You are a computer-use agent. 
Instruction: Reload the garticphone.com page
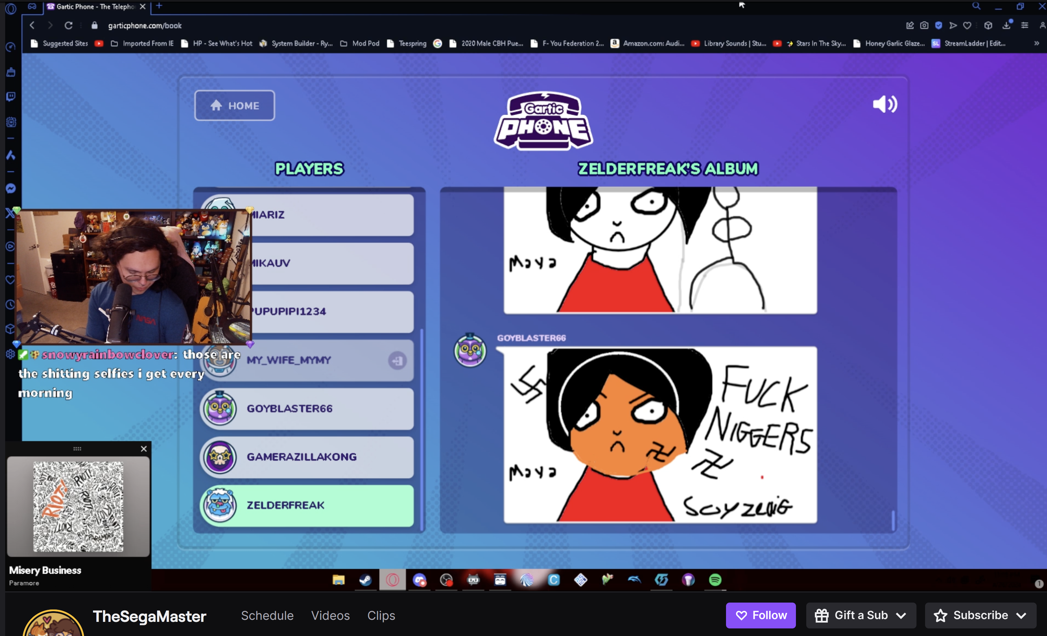click(x=69, y=25)
